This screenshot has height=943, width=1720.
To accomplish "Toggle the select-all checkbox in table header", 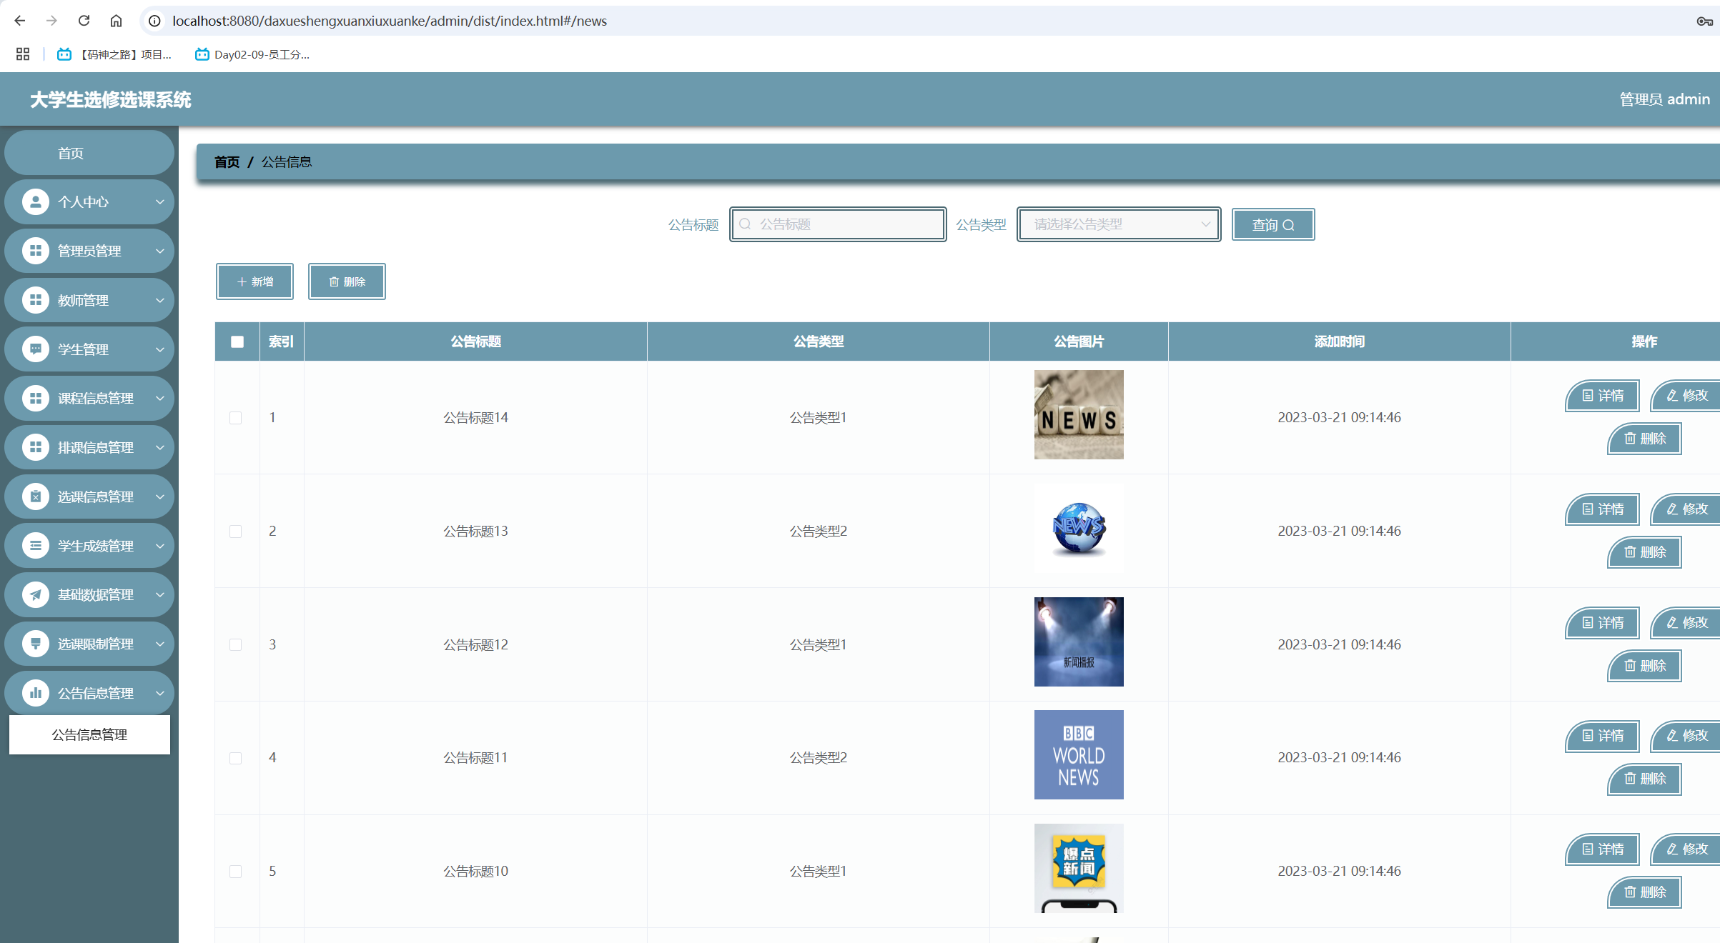I will coord(237,341).
